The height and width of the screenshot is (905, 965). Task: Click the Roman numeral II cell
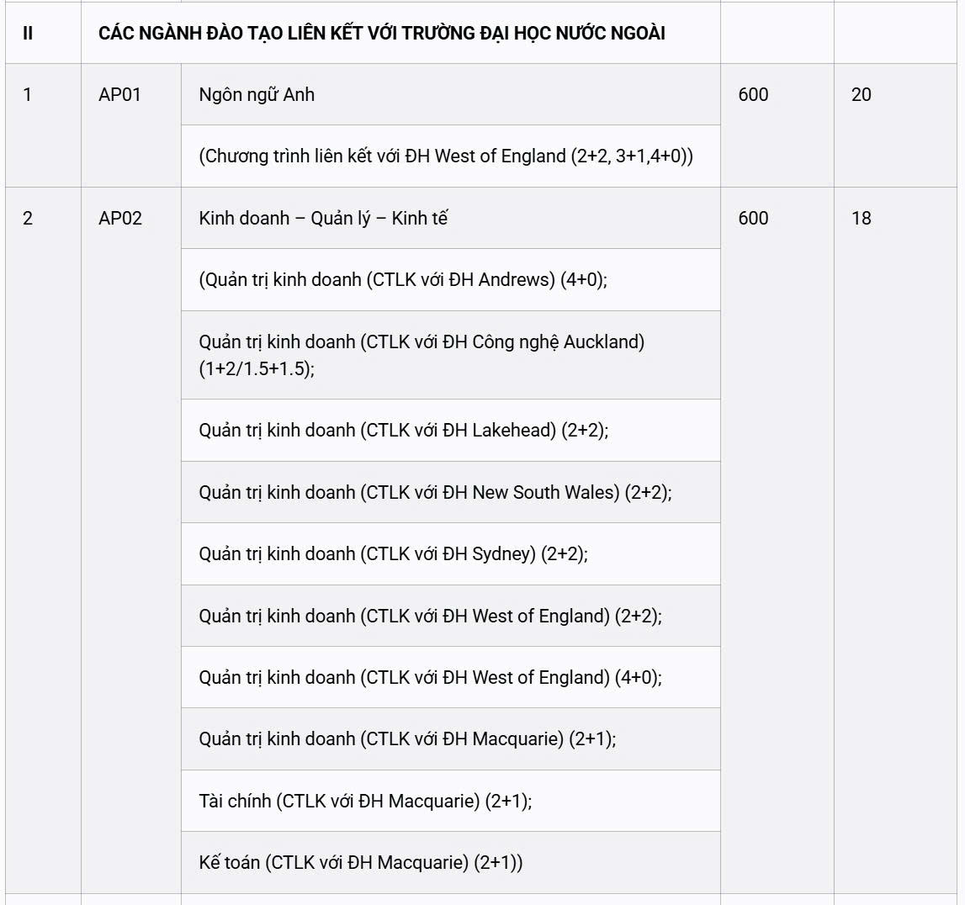pyautogui.click(x=28, y=34)
